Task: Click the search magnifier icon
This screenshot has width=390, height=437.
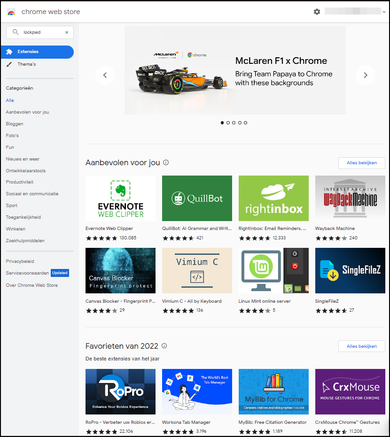Action: pos(16,32)
